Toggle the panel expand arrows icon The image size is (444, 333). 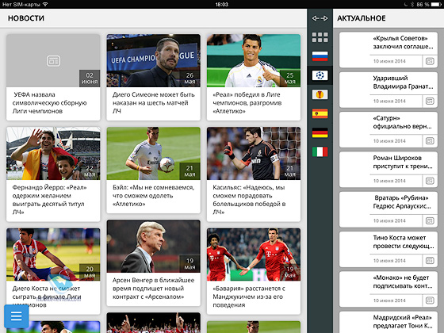pyautogui.click(x=320, y=18)
